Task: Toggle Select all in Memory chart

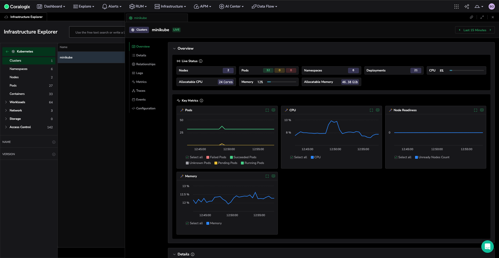Action: click(x=194, y=223)
